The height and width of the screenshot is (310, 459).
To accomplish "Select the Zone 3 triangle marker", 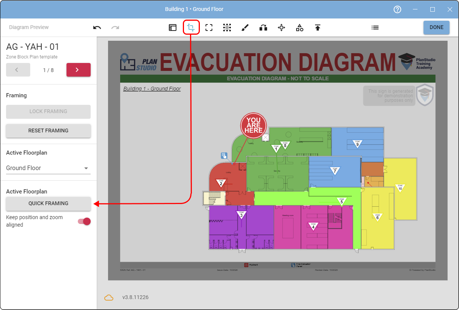I will [241, 215].
